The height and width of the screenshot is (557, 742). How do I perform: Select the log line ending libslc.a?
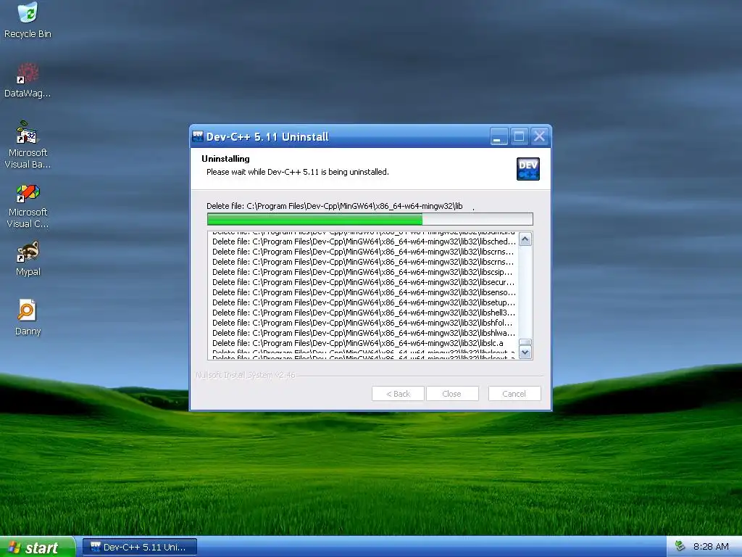pos(358,343)
